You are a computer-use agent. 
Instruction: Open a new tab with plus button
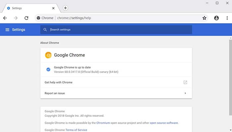[x=65, y=8]
